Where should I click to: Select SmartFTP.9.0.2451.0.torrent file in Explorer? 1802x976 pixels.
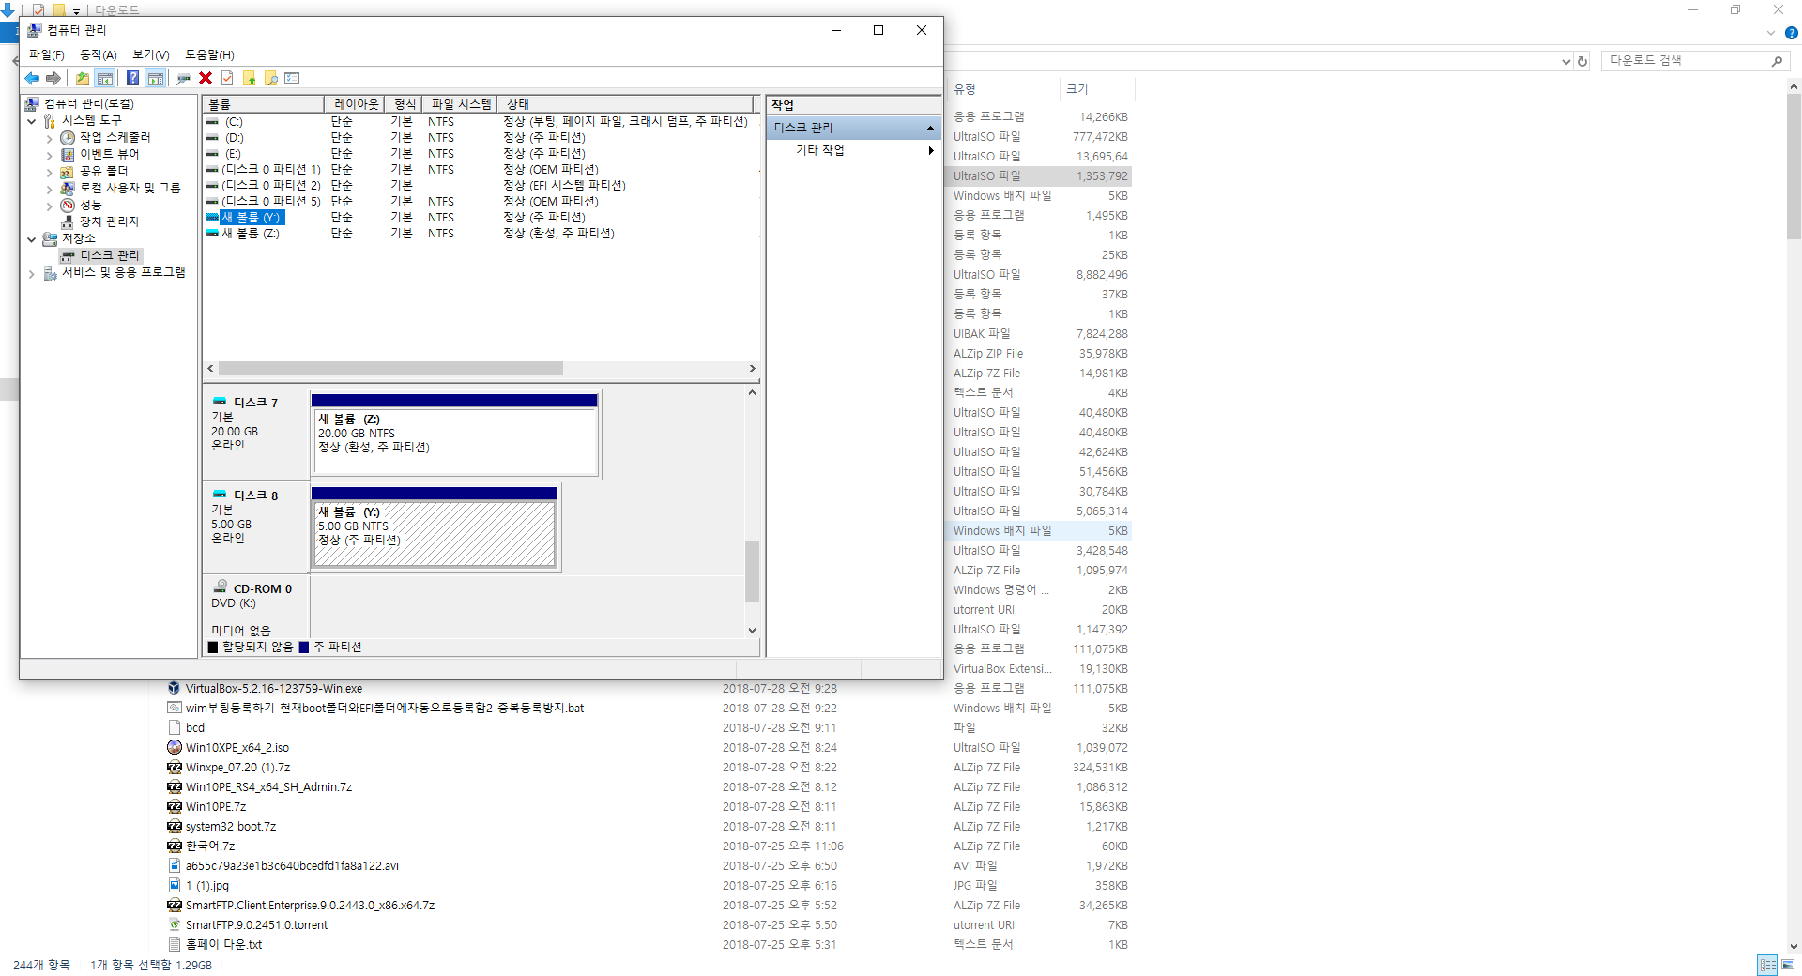click(256, 925)
